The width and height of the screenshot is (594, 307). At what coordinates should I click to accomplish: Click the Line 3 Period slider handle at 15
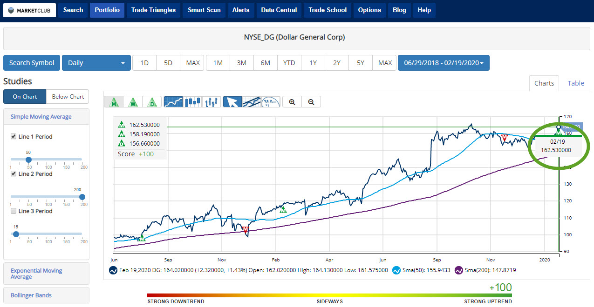pos(16,234)
